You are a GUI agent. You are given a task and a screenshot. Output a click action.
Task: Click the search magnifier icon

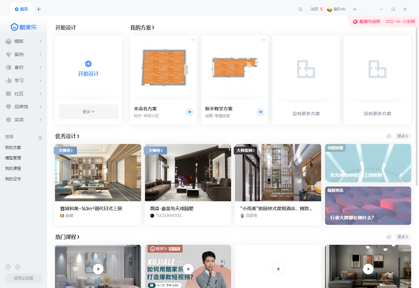[x=301, y=9]
